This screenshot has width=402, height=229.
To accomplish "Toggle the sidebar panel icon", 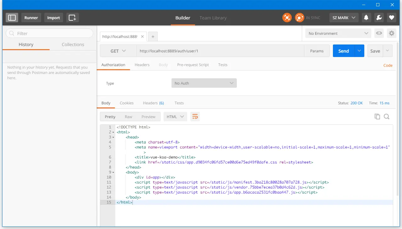I will click(x=12, y=18).
